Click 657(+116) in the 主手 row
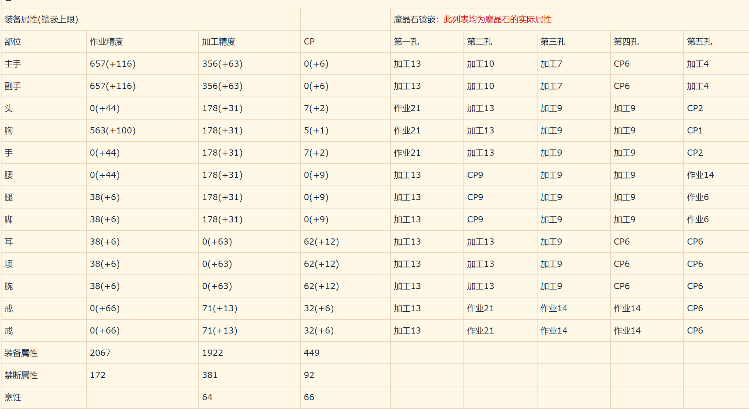Viewport: 749px width, 409px height. [x=113, y=64]
